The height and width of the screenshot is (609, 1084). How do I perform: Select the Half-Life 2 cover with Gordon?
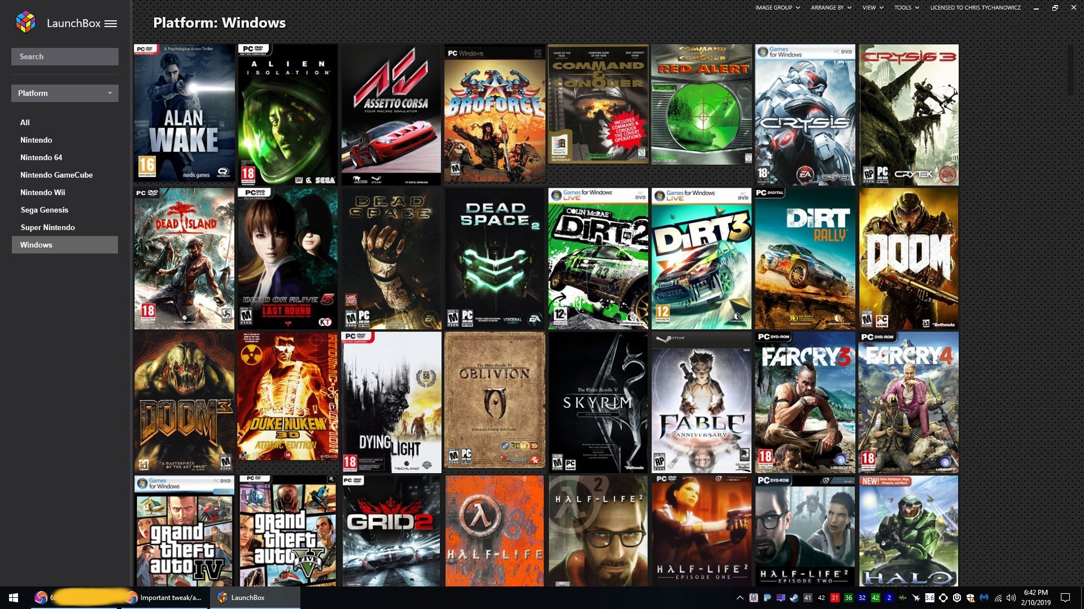tap(598, 531)
